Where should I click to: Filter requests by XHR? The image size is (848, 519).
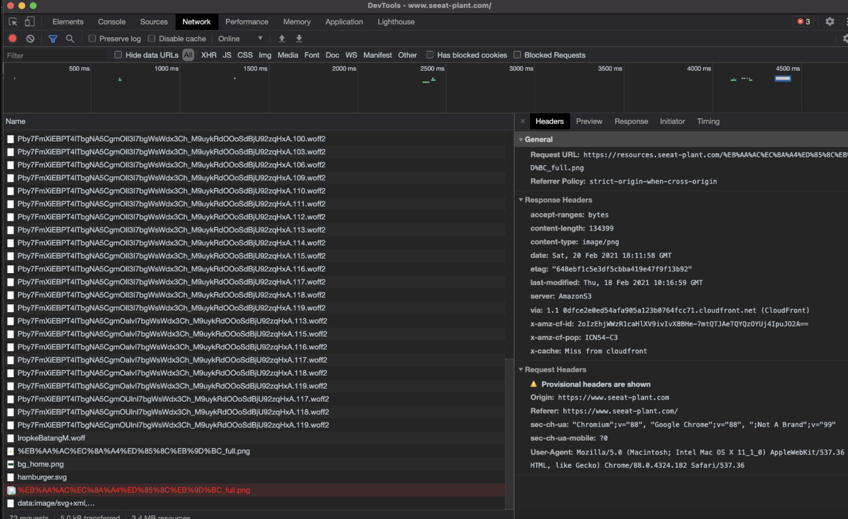209,55
